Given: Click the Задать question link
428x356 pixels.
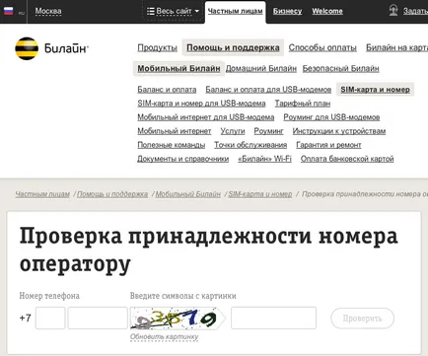Looking at the screenshot, I should point(415,11).
